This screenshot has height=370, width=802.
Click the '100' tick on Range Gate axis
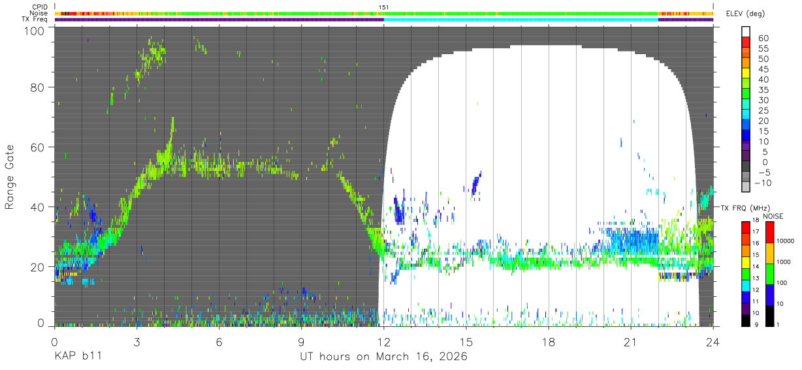pos(35,31)
